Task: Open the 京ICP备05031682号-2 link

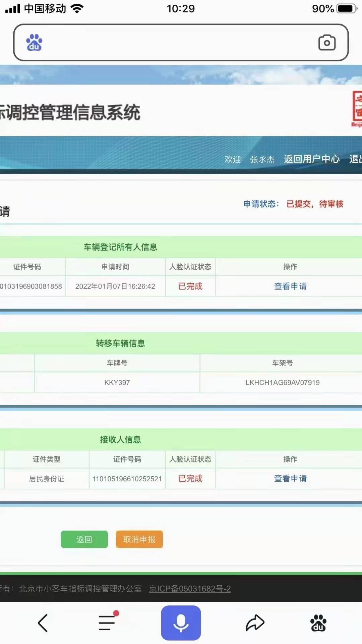Action: 190,589
